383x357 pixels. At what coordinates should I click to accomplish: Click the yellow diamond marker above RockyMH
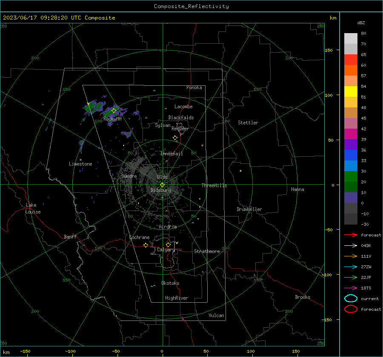pos(114,111)
